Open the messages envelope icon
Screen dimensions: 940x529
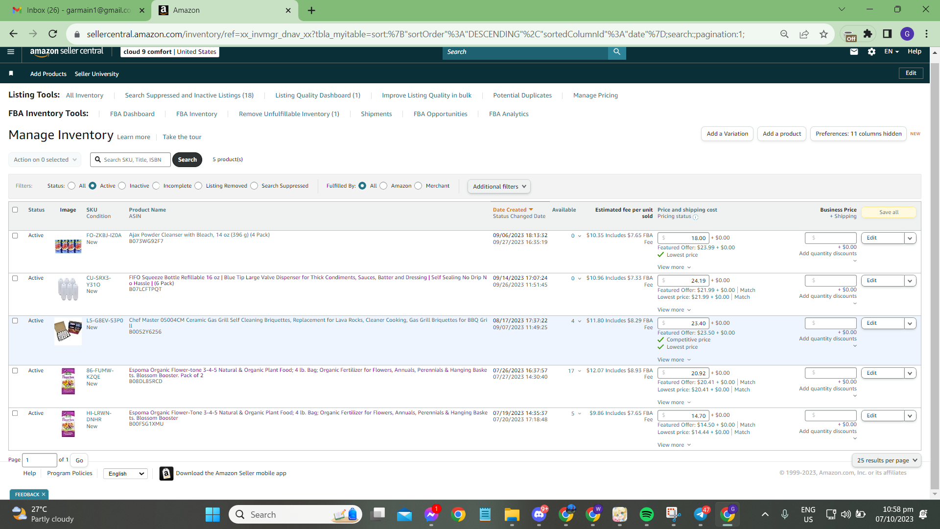point(854,51)
